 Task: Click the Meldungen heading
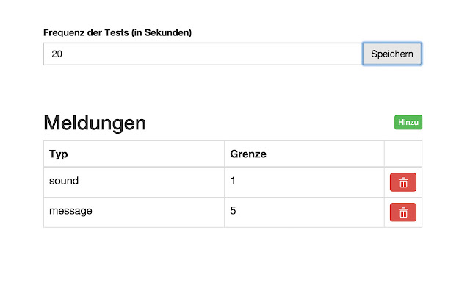(95, 123)
